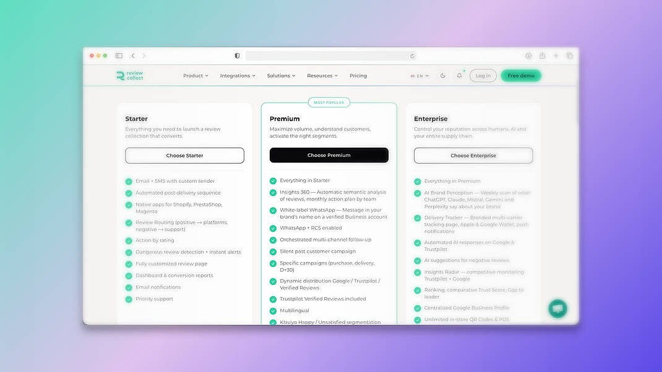Click Choose Enterprise button
The height and width of the screenshot is (372, 662).
(473, 156)
